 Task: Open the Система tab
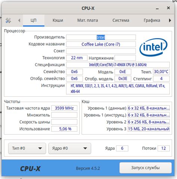(x=121, y=20)
